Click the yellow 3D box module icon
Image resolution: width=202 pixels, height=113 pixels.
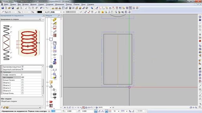pyautogui.click(x=55, y=20)
